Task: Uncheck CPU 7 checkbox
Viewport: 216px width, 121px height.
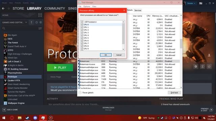Action: (x=82, y=43)
